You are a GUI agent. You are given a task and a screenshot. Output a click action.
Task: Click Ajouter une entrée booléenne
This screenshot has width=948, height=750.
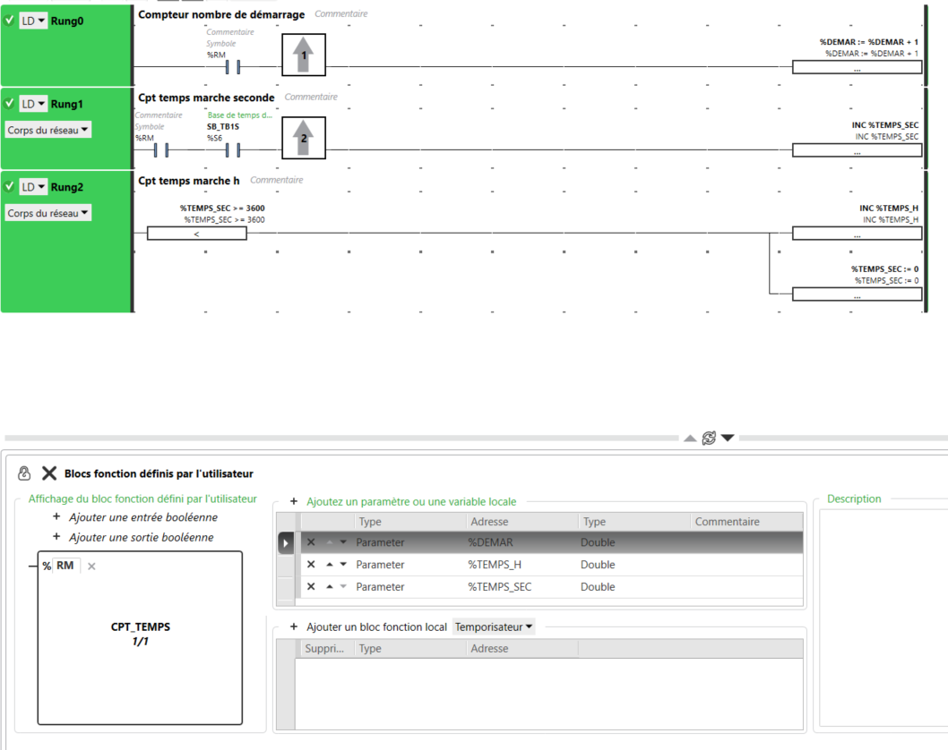click(142, 517)
